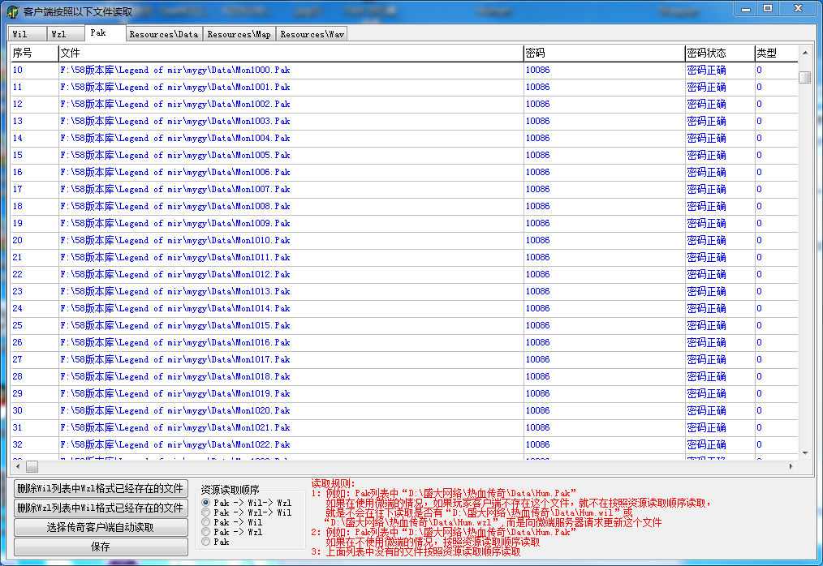Click the application icon in title bar
The width and height of the screenshot is (823, 566).
point(13,11)
